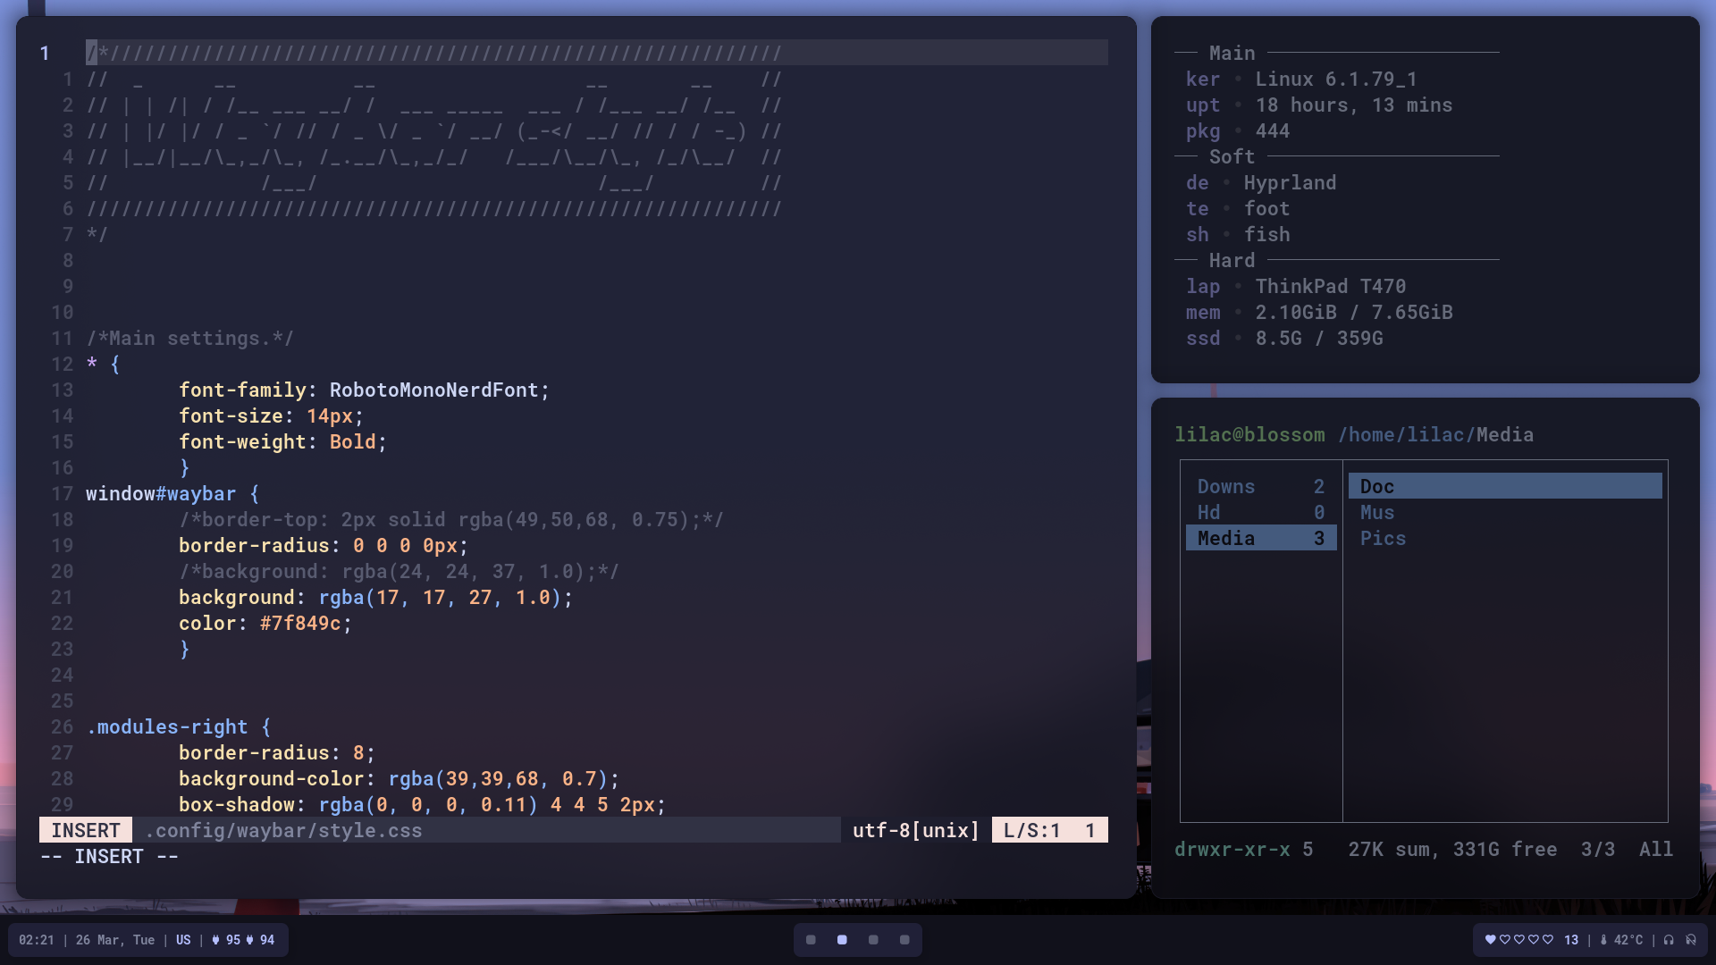The width and height of the screenshot is (1716, 965).
Task: Click the crossed-out headphones mute icon
Action: 1691,940
